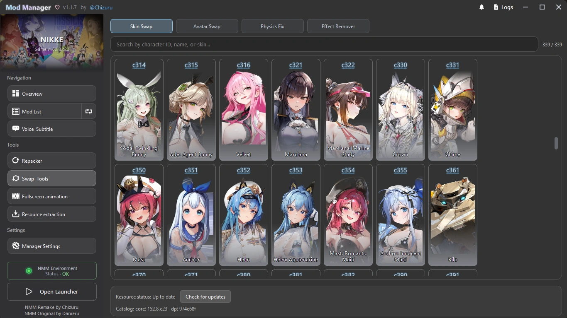Switch to the Avatar Swap tab
Viewport: 567px width, 318px height.
point(207,26)
